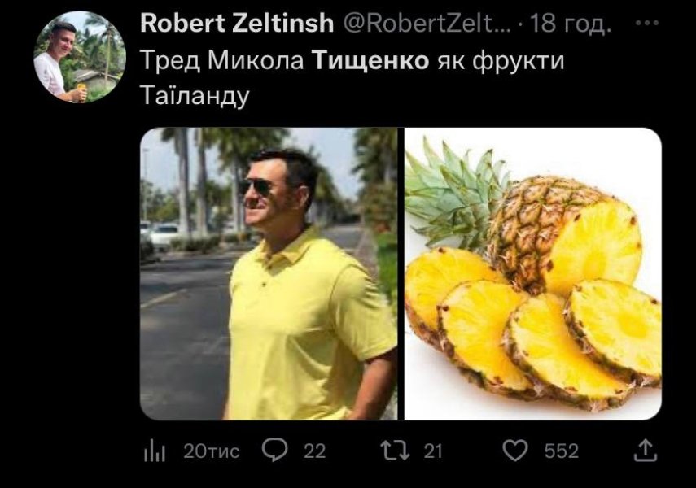The image size is (696, 488).
Task: Open the photo of the man in yellow shirt
Action: 269,272
